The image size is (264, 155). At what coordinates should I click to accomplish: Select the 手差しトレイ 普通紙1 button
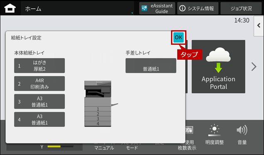pos(151,65)
